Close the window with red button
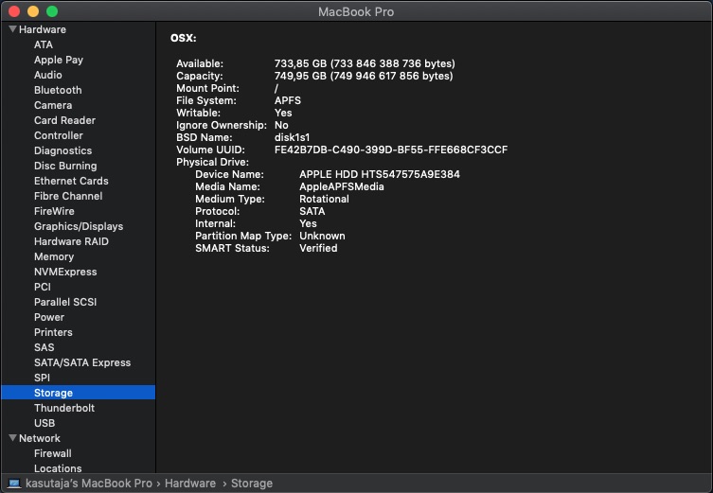Screen dimensions: 713x493 pyautogui.click(x=14, y=11)
